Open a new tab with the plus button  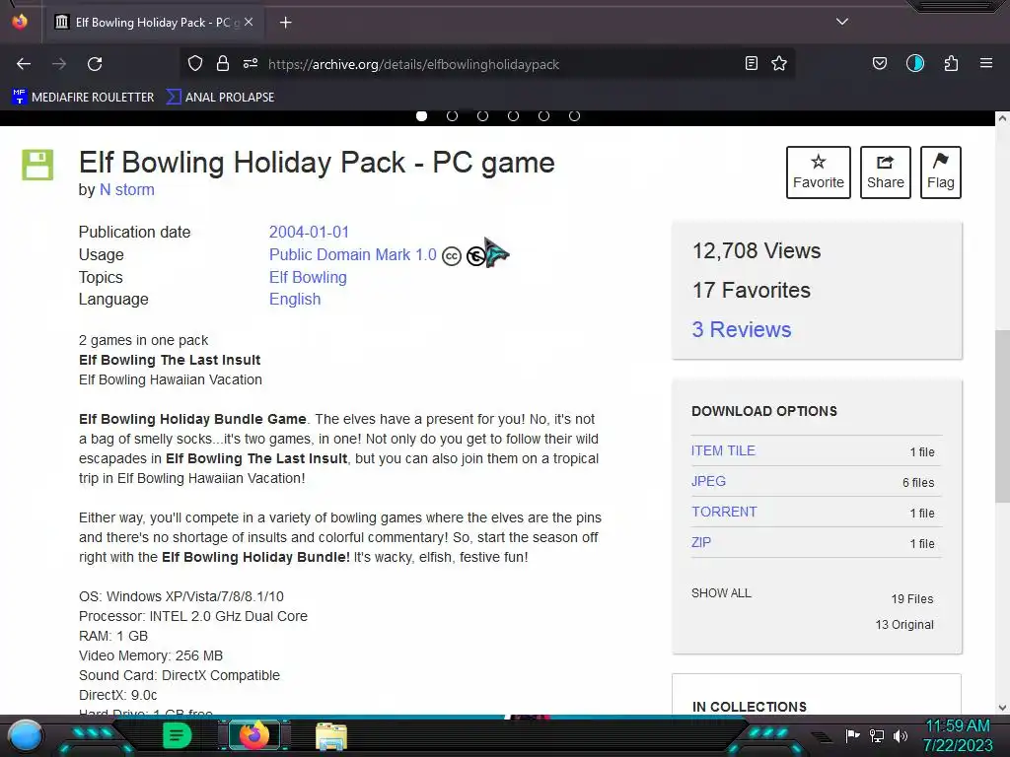coord(285,23)
